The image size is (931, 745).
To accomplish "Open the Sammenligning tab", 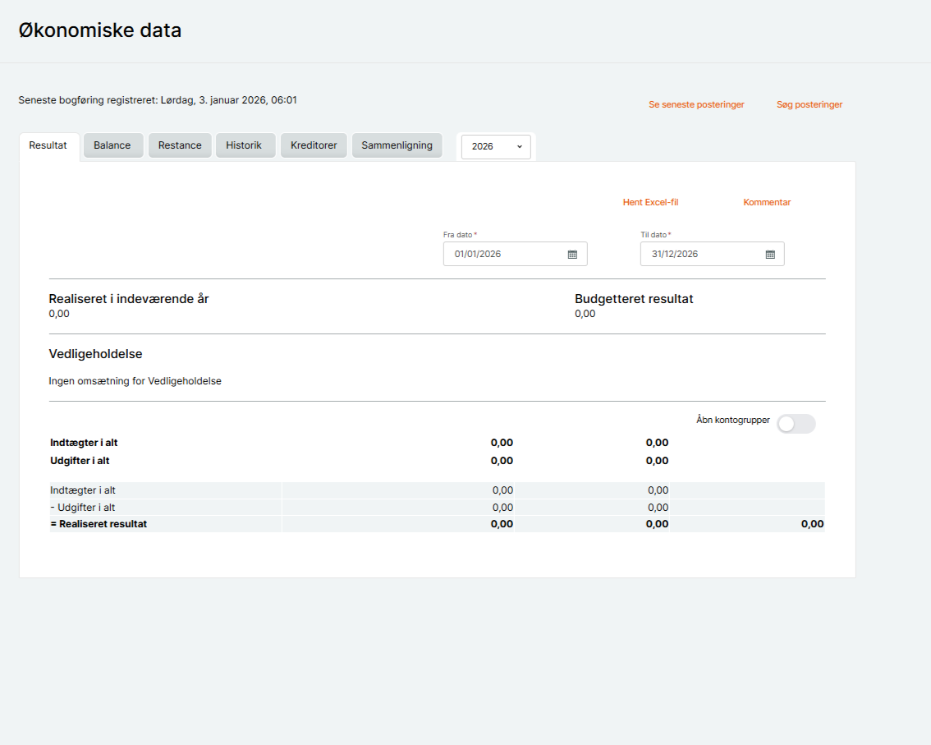I will [397, 145].
